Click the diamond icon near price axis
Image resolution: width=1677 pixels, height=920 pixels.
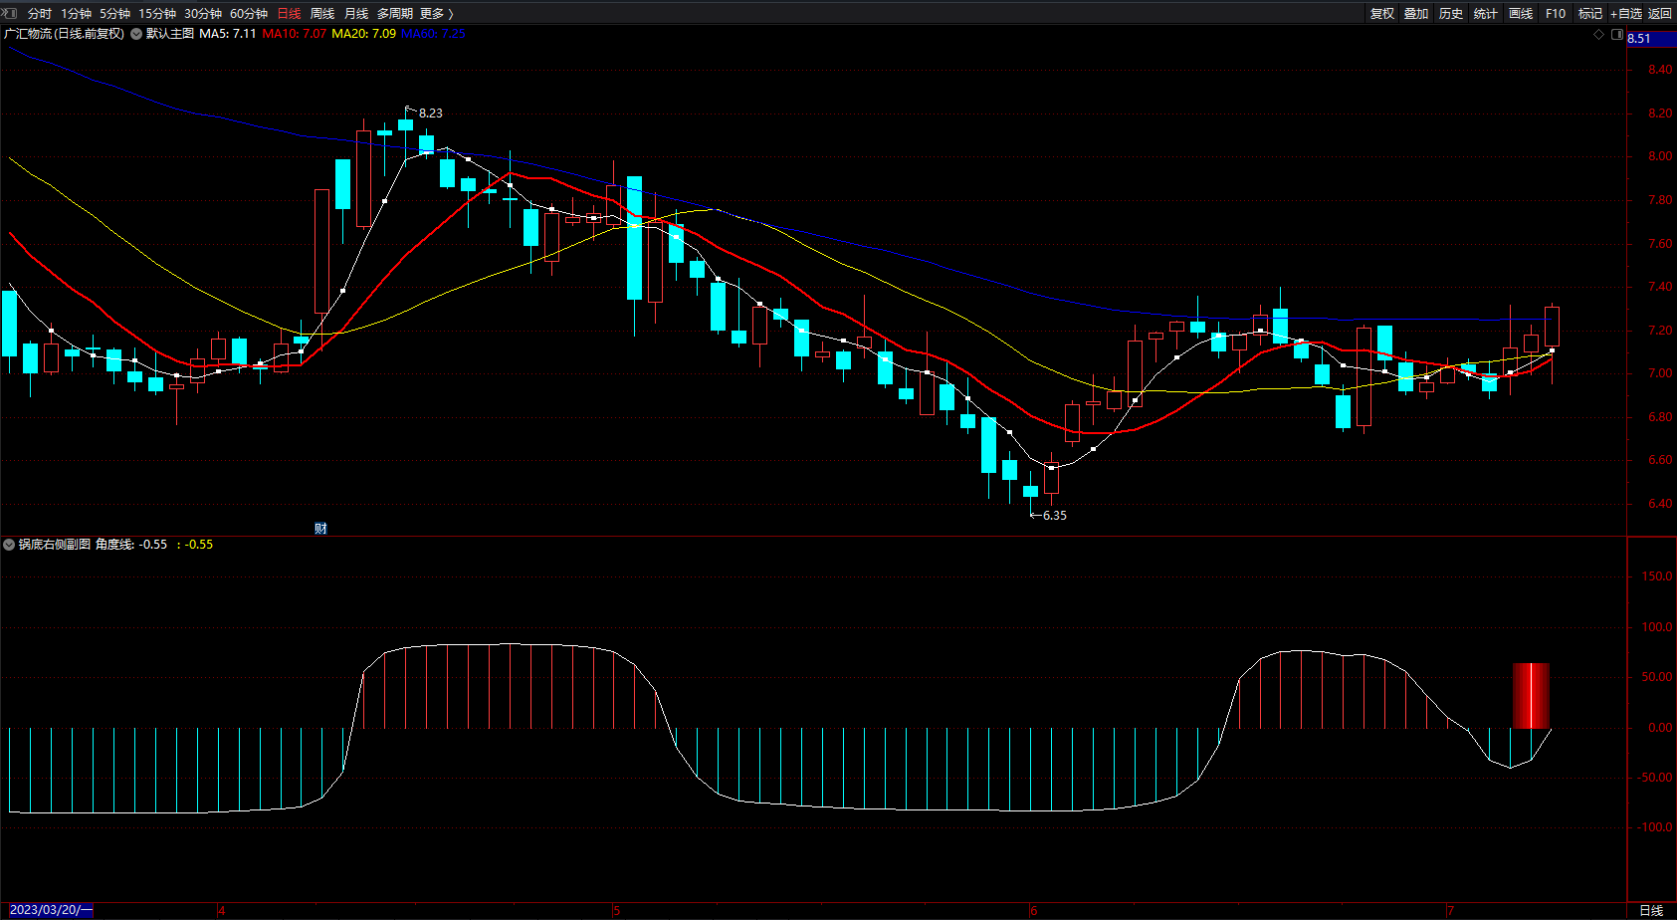pyautogui.click(x=1599, y=34)
